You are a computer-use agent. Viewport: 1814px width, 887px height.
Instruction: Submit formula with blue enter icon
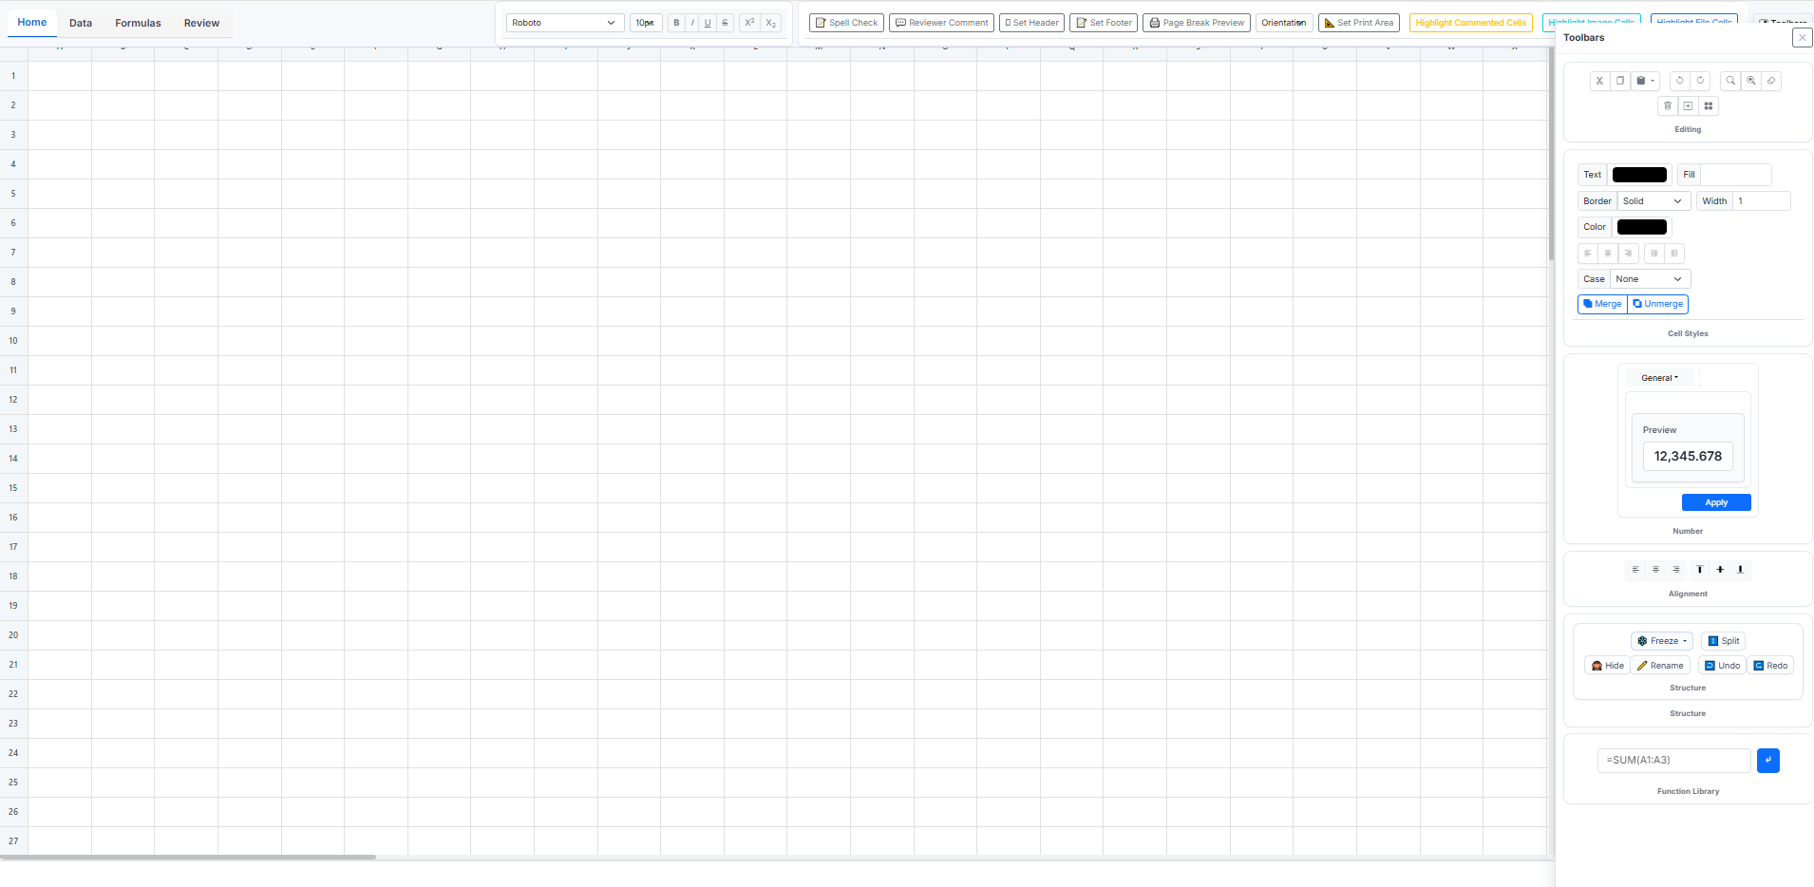1767,761
